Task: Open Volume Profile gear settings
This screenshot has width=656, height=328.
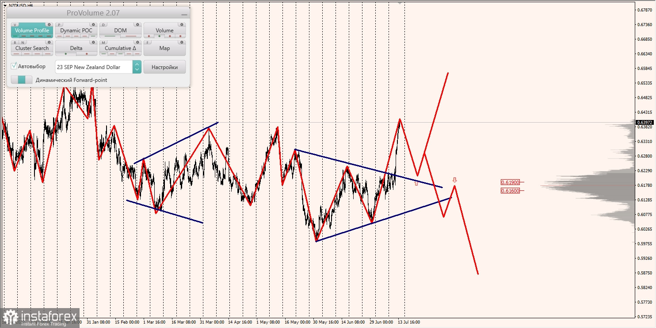Action: click(50, 25)
